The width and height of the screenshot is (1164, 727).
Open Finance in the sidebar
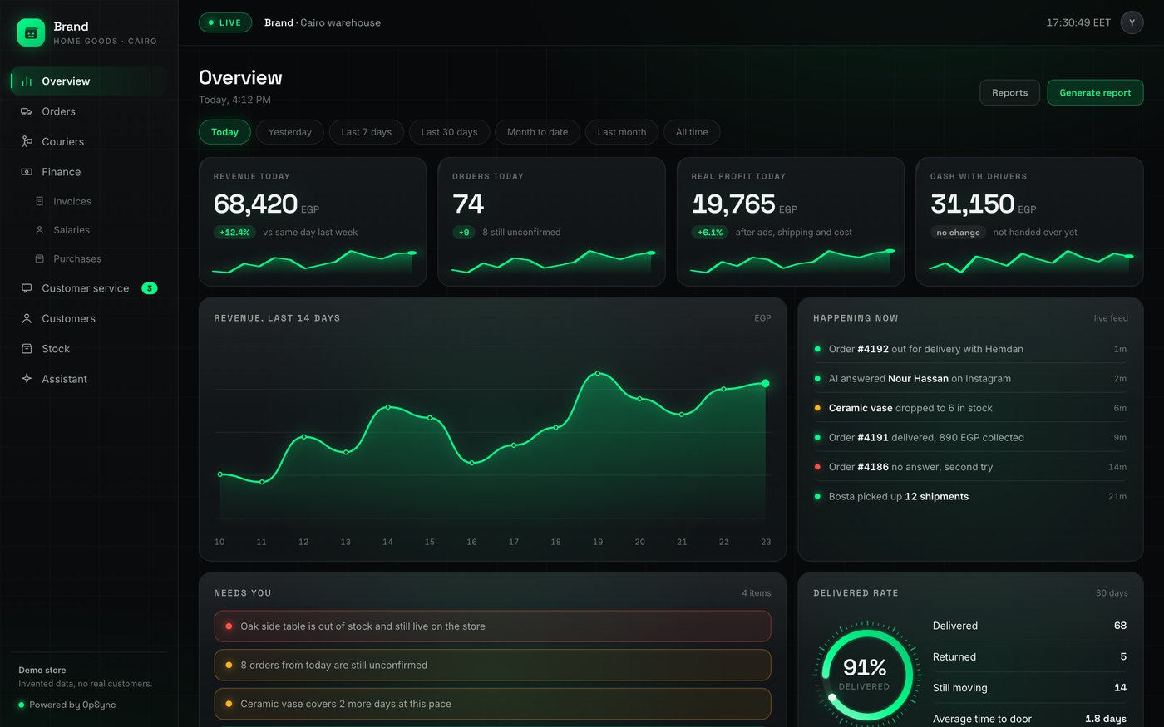coord(89,172)
